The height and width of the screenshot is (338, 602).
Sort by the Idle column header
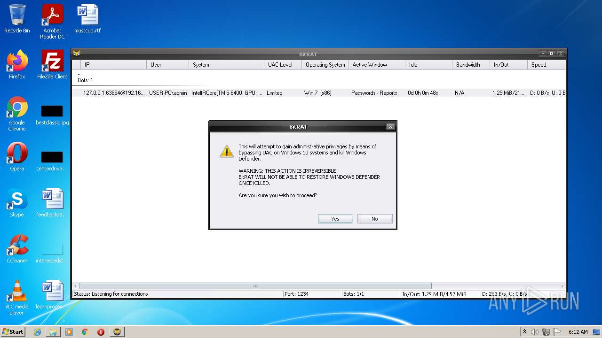tap(428, 65)
